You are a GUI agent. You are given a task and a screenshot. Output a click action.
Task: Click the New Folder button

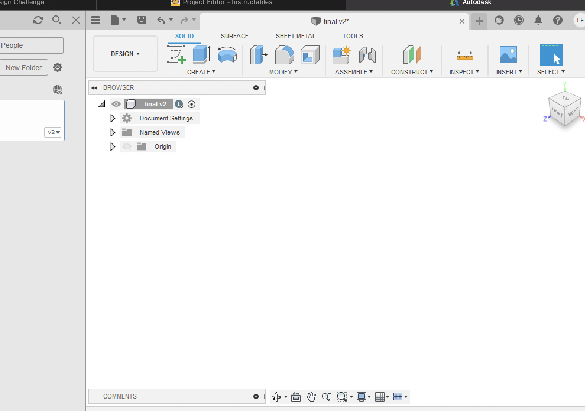pos(24,67)
